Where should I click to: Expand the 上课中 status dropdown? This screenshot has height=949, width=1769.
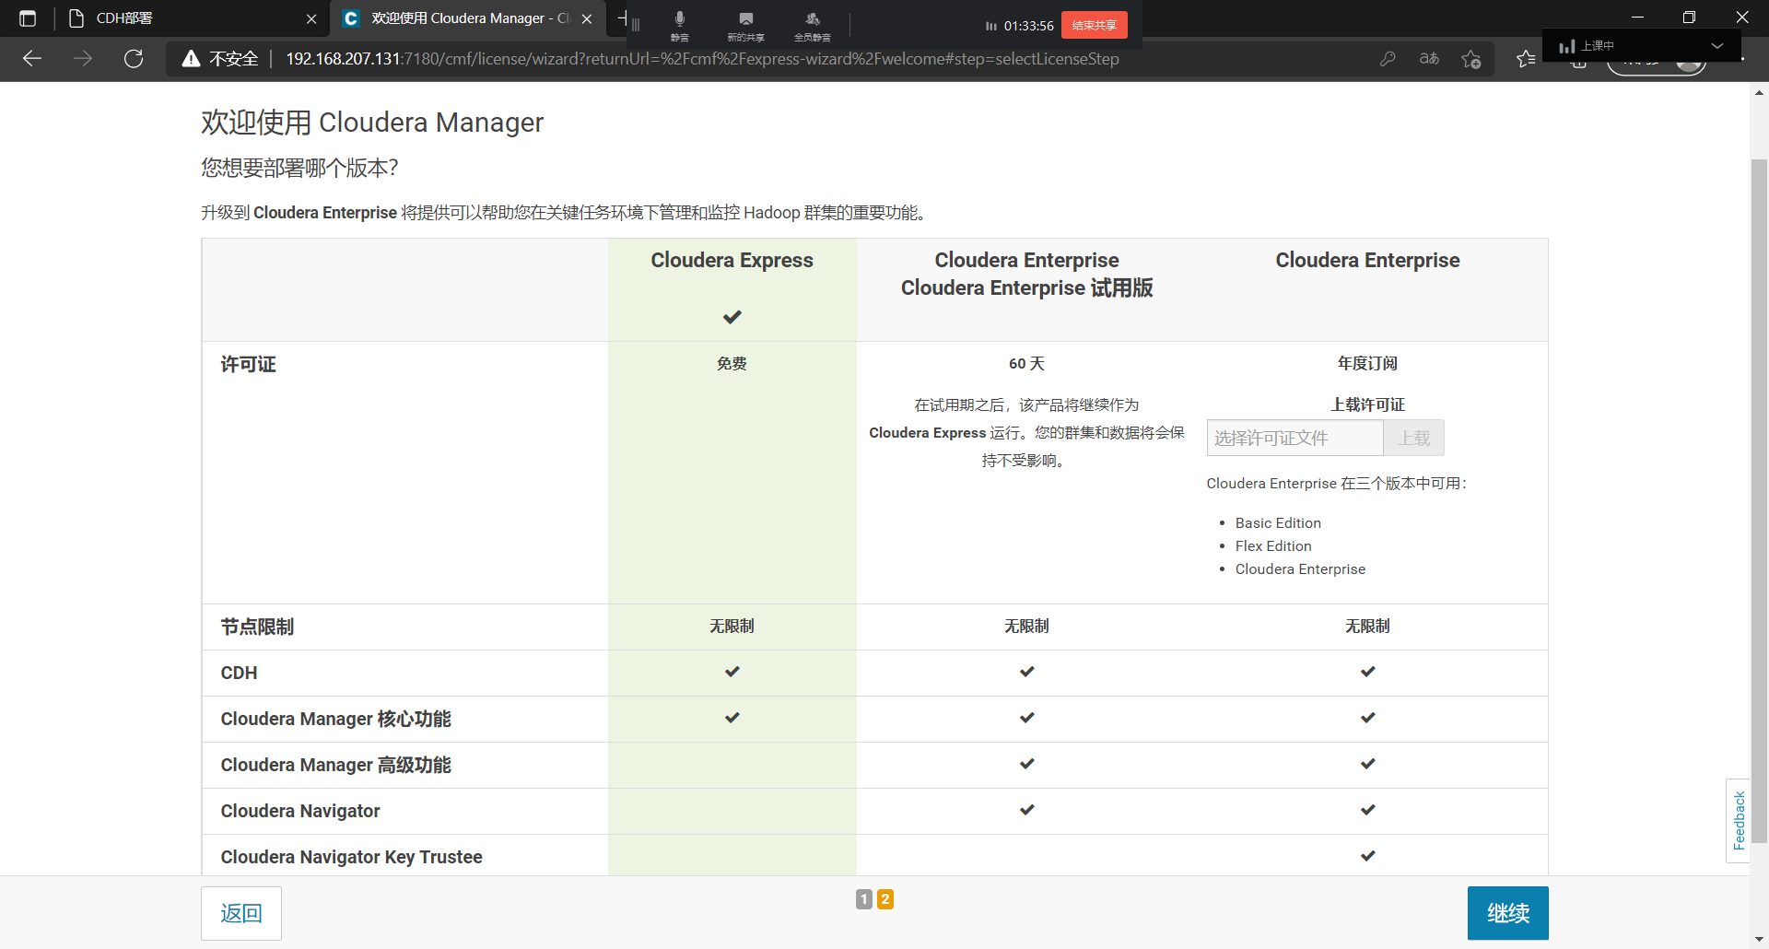1717,45
